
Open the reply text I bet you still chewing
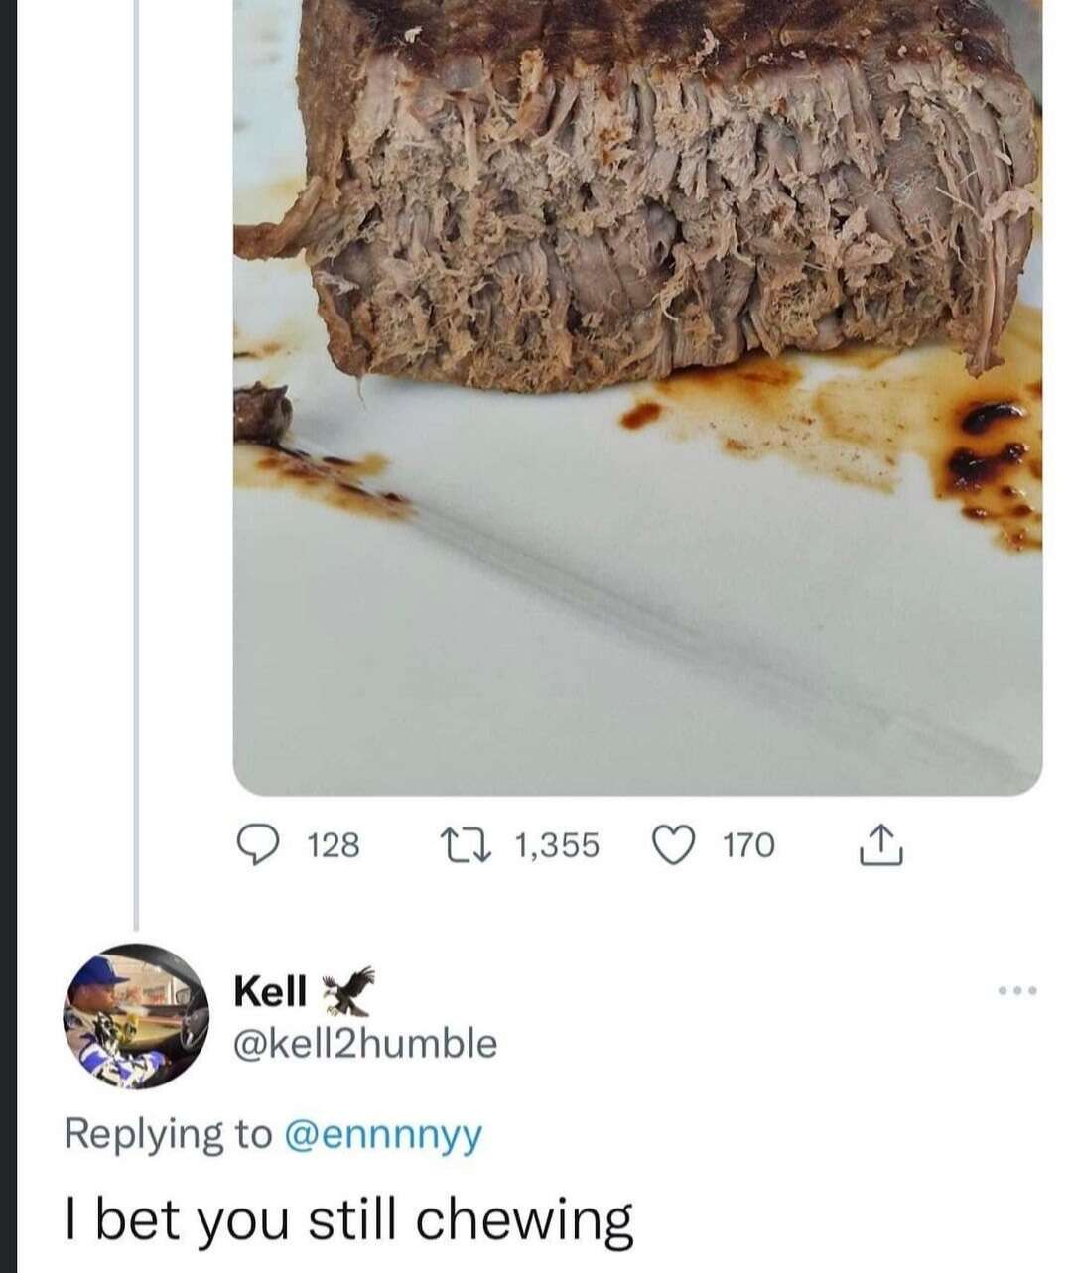(x=348, y=1219)
